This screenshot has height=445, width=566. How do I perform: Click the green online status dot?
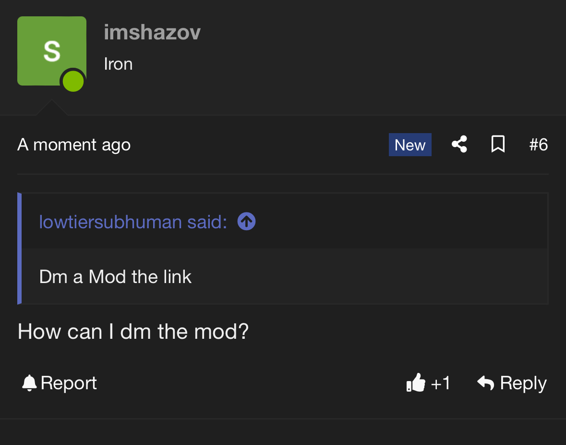pyautogui.click(x=73, y=81)
